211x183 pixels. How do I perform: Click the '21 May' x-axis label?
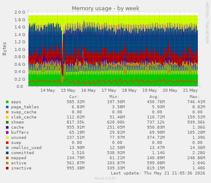[190, 90]
